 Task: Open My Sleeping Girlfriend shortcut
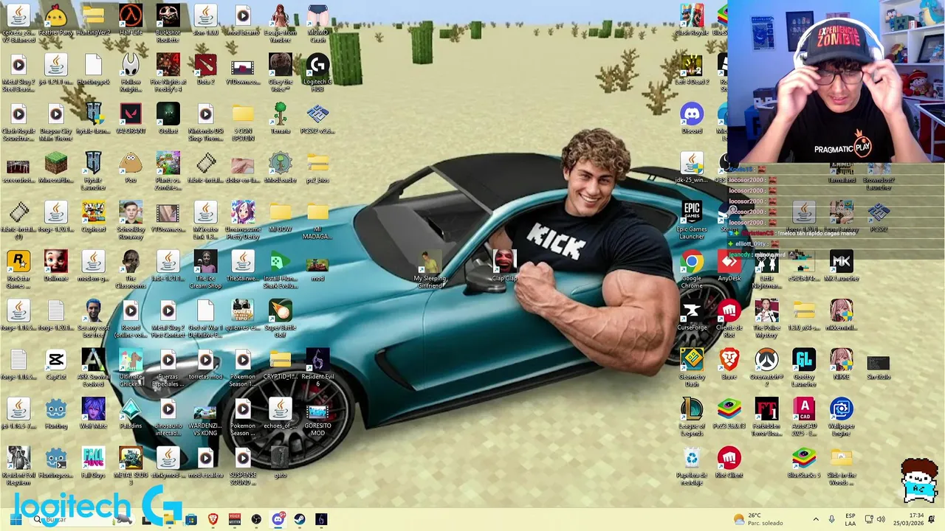tap(430, 270)
